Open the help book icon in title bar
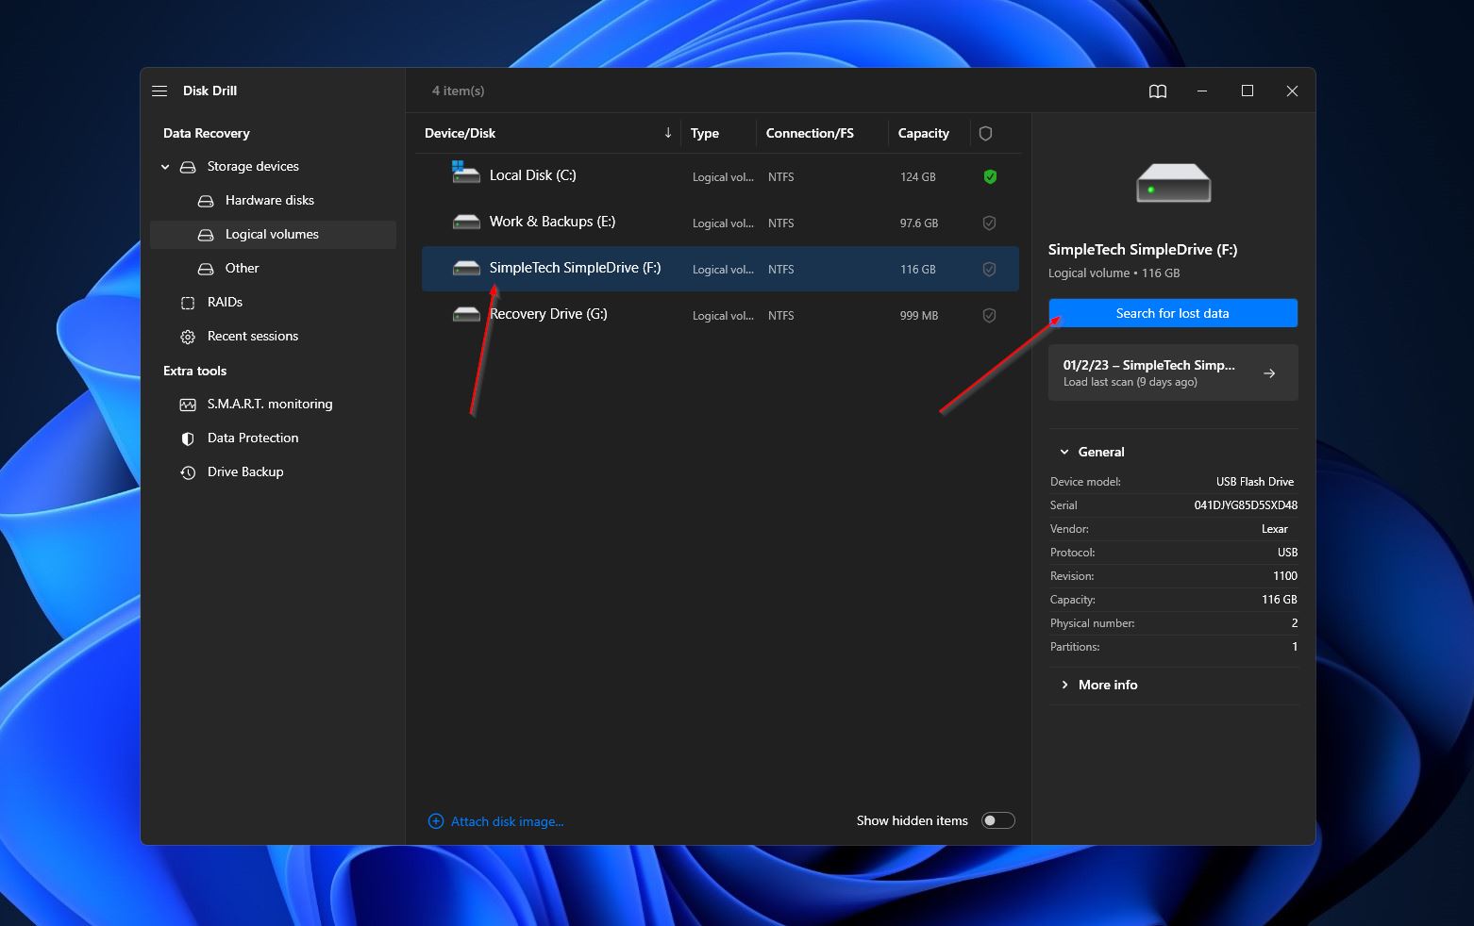Image resolution: width=1474 pixels, height=926 pixels. pos(1158,91)
